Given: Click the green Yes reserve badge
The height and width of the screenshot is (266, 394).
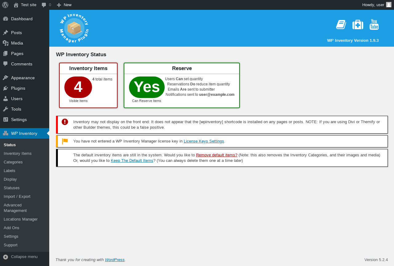Looking at the screenshot, I should (147, 87).
